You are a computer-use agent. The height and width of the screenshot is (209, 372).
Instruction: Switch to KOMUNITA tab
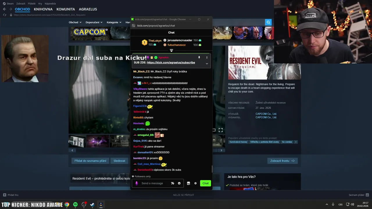66,9
